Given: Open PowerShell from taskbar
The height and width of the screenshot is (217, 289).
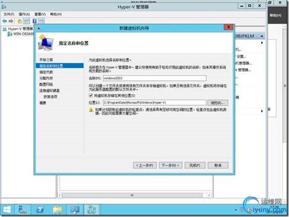Looking at the screenshot, I should pyautogui.click(x=40, y=210).
